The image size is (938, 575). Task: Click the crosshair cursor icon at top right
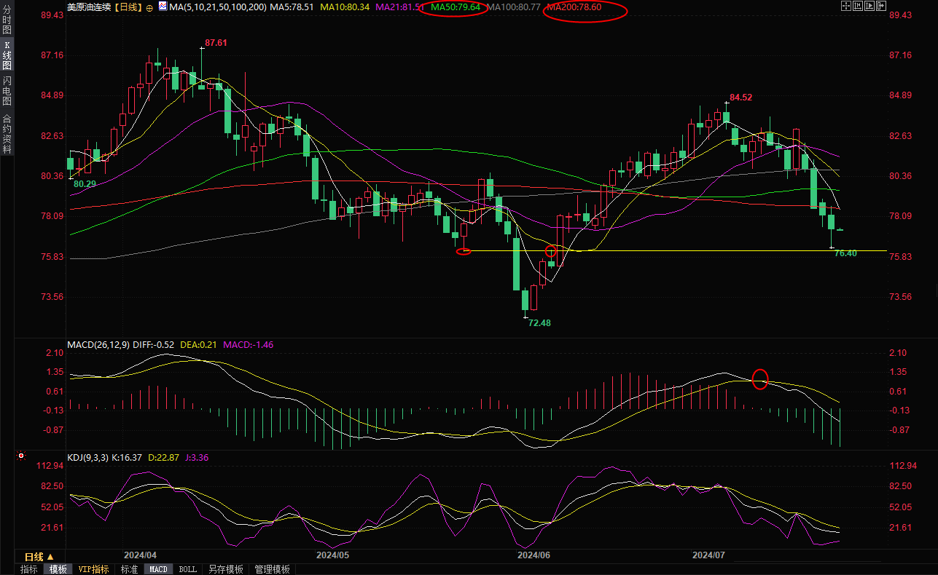[x=845, y=6]
